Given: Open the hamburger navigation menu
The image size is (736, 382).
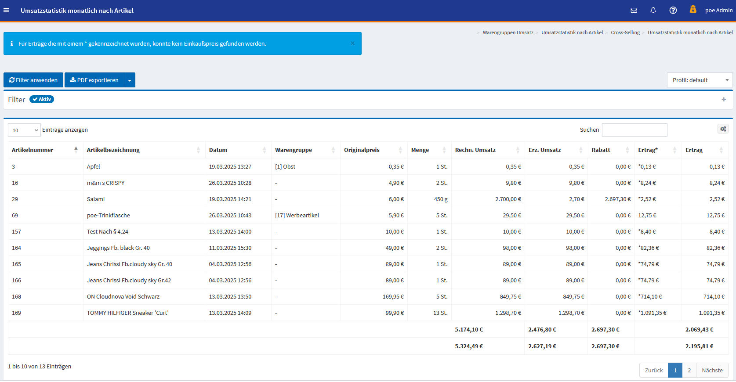Looking at the screenshot, I should point(6,10).
